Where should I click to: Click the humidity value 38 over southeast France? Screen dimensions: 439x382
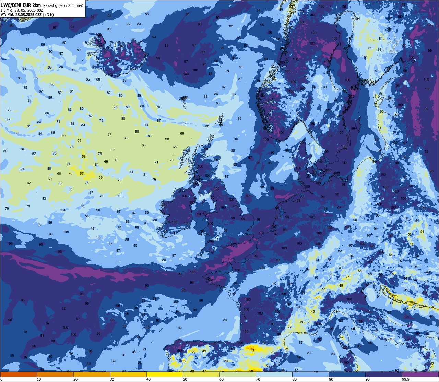click(x=317, y=298)
